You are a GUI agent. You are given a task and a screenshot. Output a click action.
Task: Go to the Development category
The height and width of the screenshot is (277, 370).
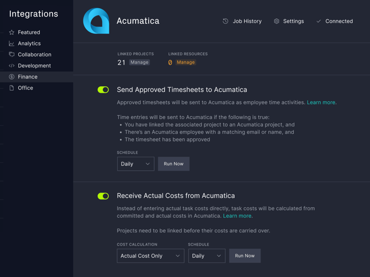36,66
